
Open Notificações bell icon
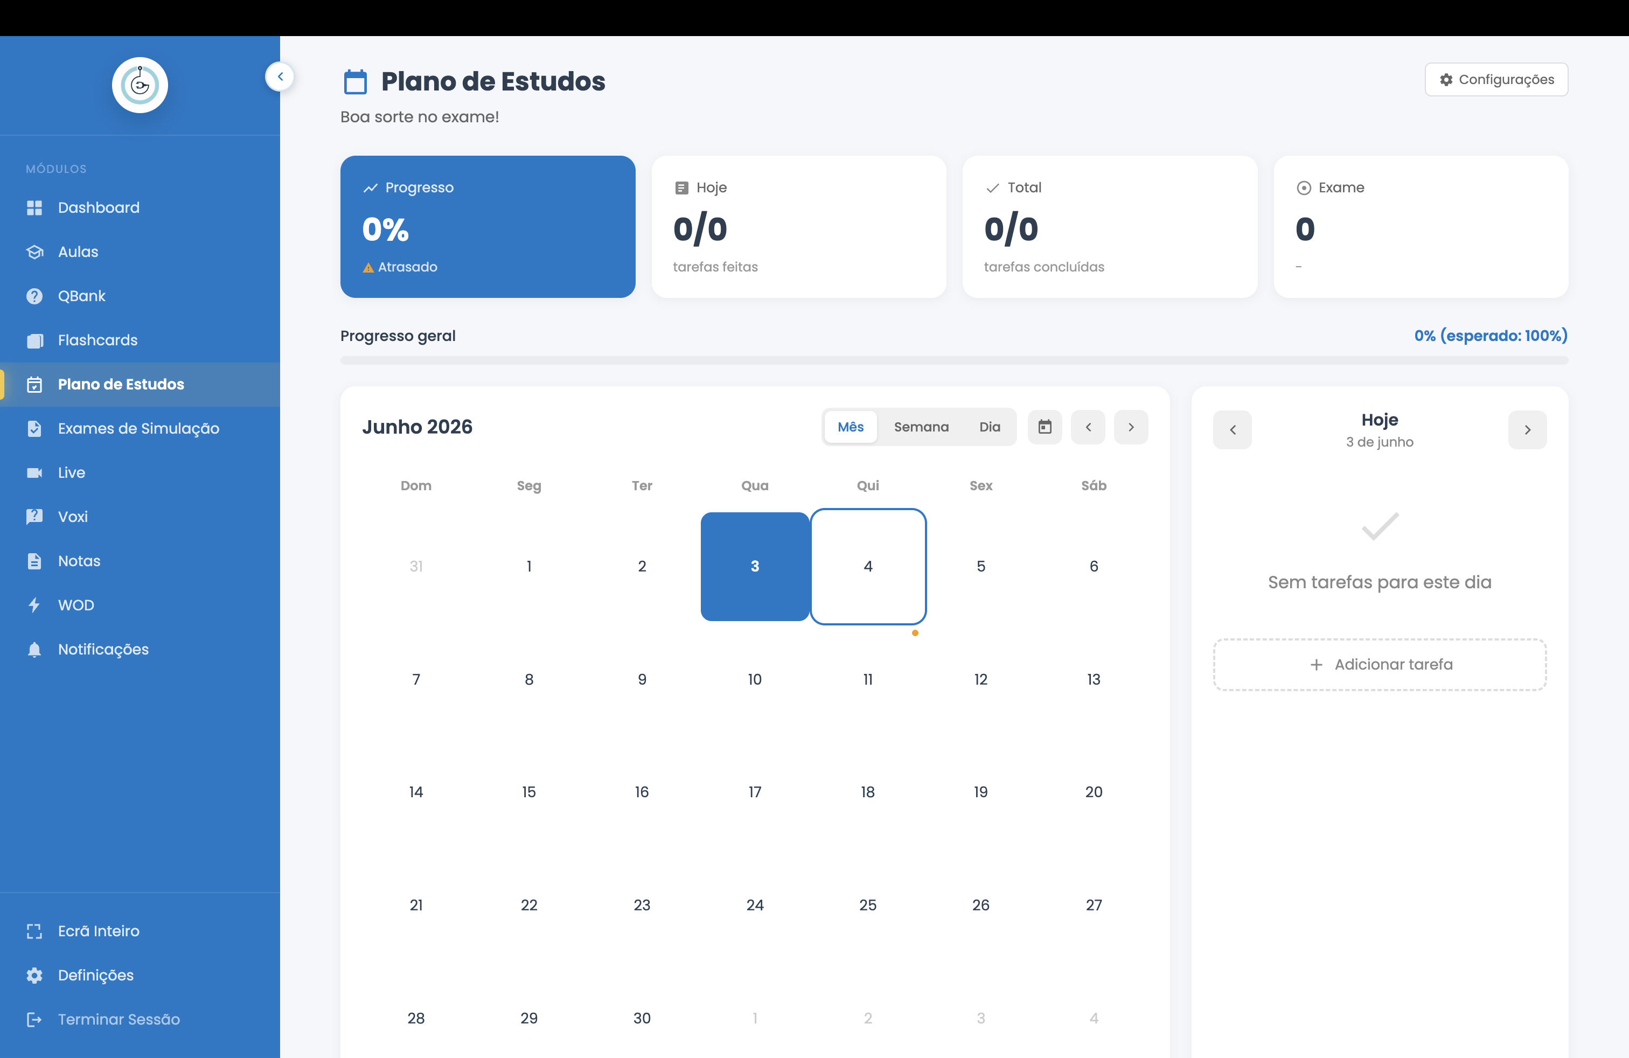[34, 650]
